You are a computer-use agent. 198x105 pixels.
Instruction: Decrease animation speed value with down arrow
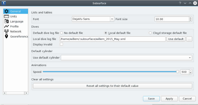[191, 73]
